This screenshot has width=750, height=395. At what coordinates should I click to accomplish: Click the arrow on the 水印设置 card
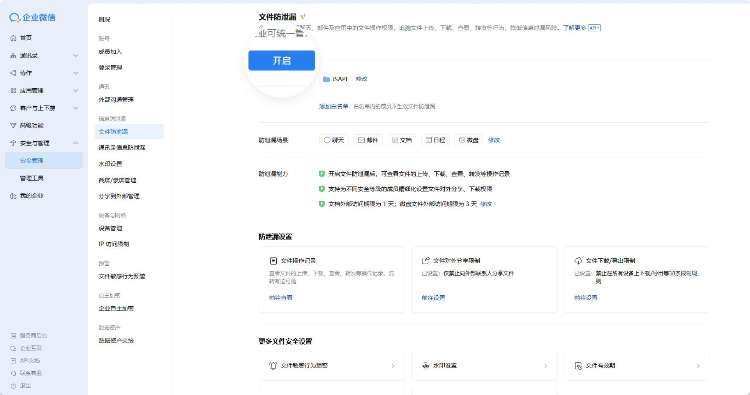click(546, 366)
